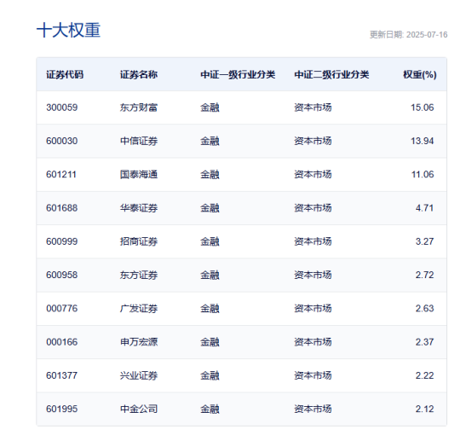Click weight value 15.06
This screenshot has height=447, width=472.
point(423,107)
